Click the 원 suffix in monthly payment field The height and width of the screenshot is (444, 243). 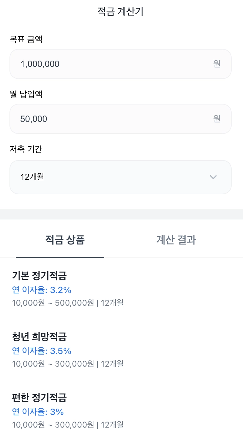coord(217,119)
